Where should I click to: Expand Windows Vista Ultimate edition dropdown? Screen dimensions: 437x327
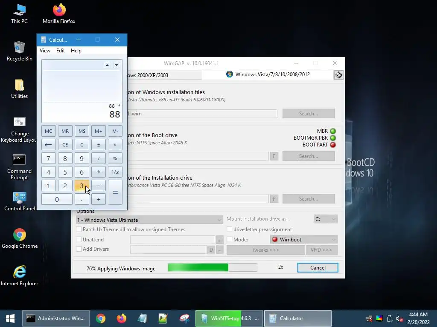point(149,220)
